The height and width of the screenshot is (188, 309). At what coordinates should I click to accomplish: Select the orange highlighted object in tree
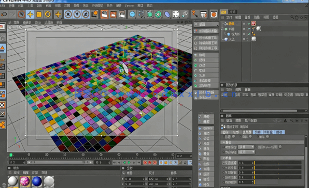click(232, 24)
